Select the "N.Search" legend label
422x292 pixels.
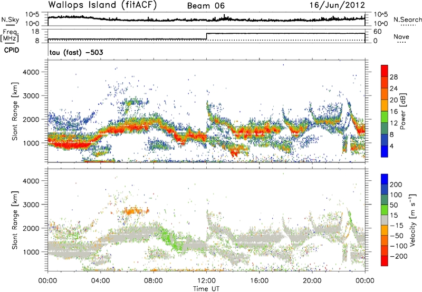click(407, 20)
